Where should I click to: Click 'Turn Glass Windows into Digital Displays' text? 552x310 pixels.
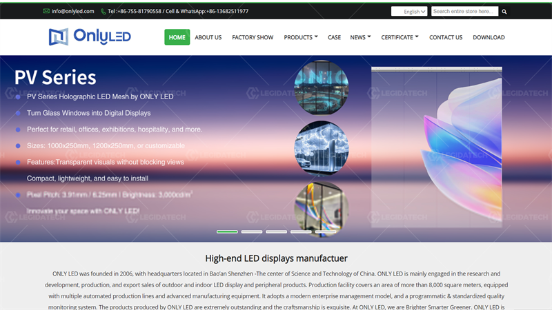89,113
